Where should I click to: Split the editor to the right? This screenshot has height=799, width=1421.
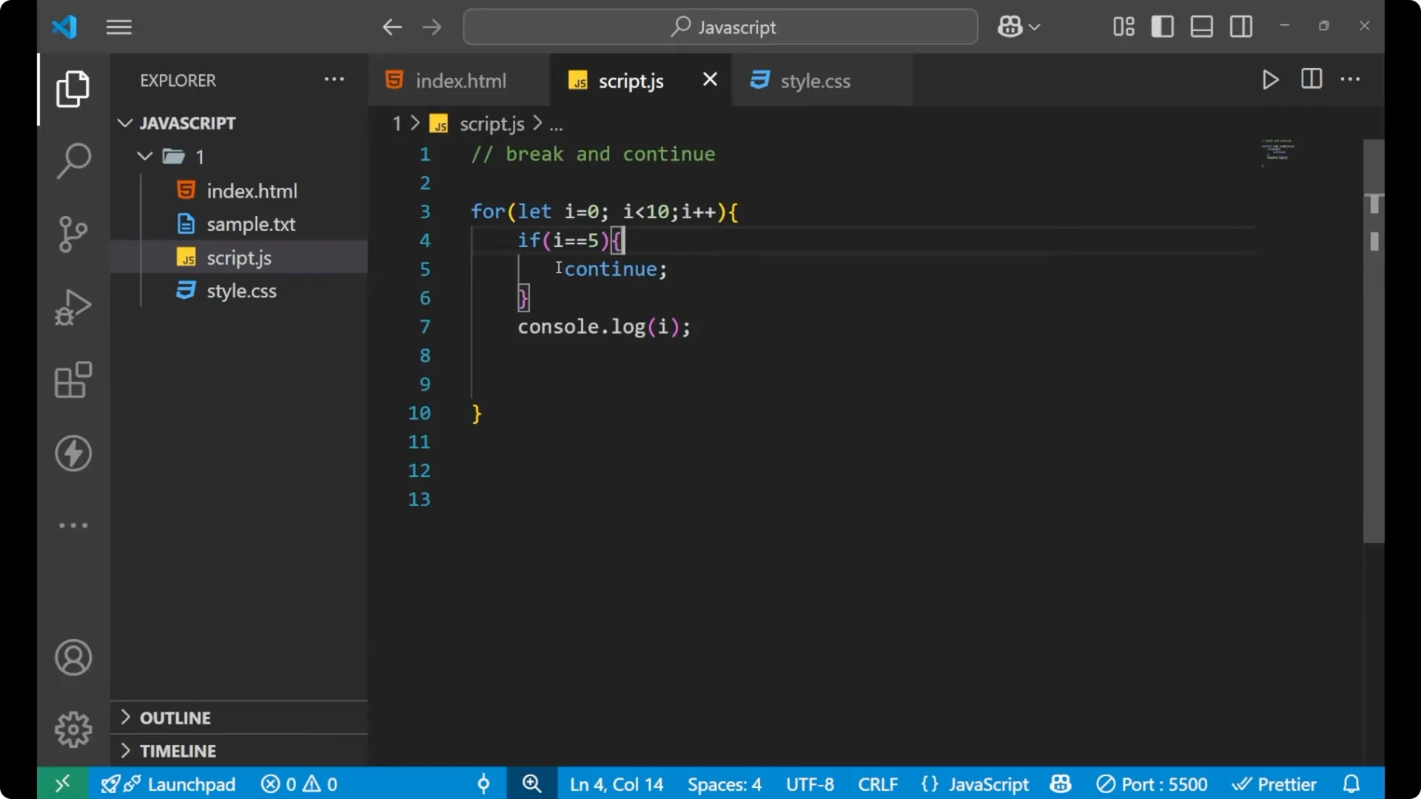[1311, 79]
